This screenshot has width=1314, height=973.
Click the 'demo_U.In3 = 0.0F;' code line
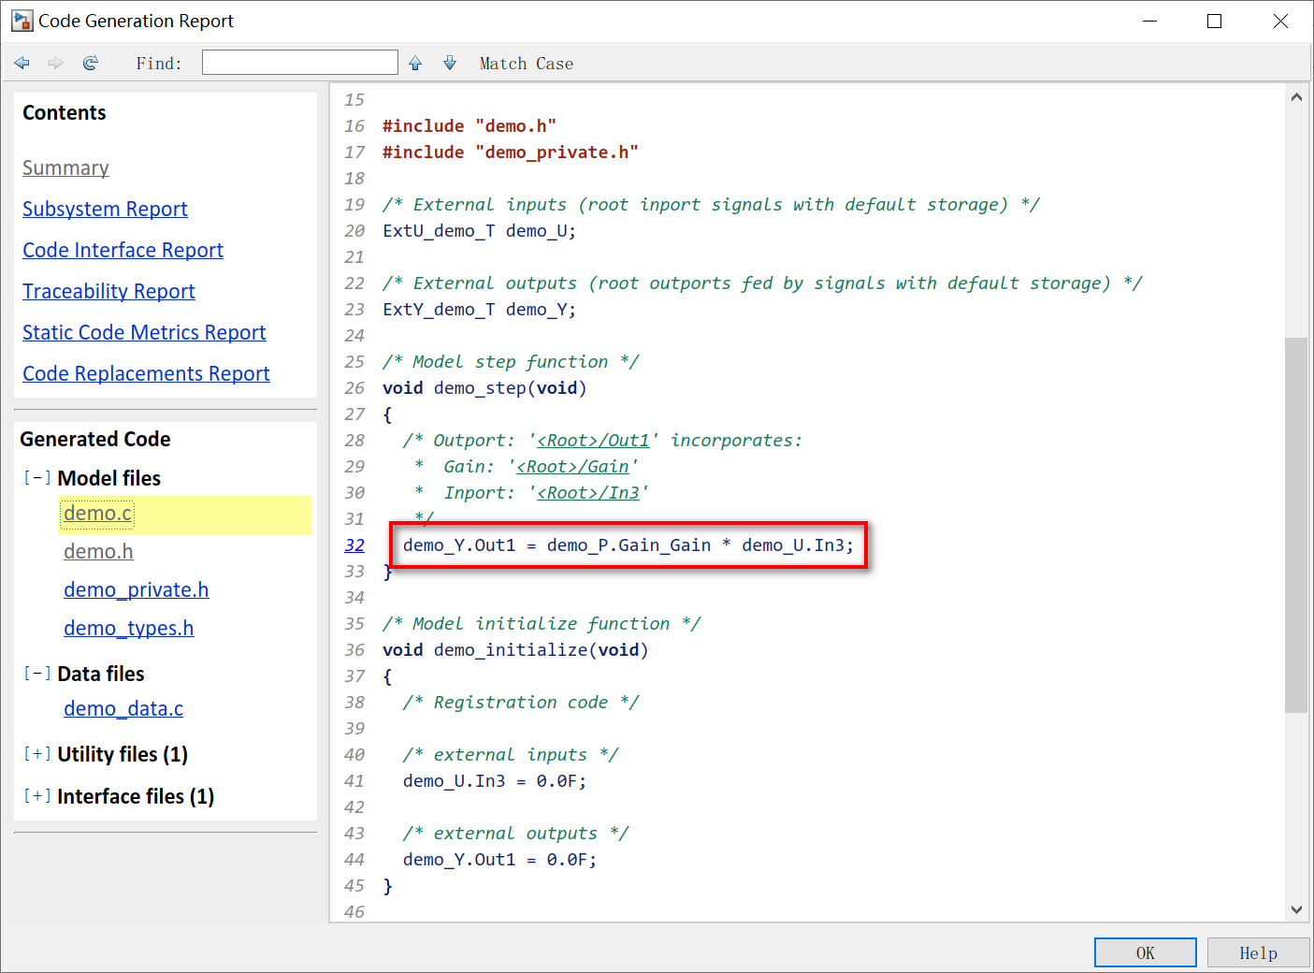[x=495, y=781]
